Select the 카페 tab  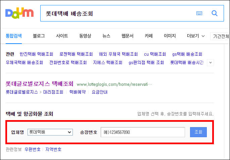point(149,36)
